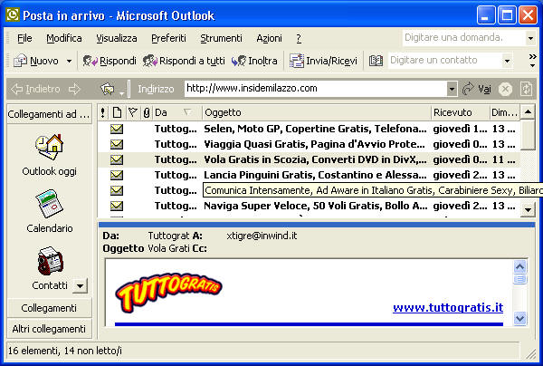Screen dimensions: 543x366
Task: Expand the Nuovo dropdown arrow
Action: click(70, 62)
